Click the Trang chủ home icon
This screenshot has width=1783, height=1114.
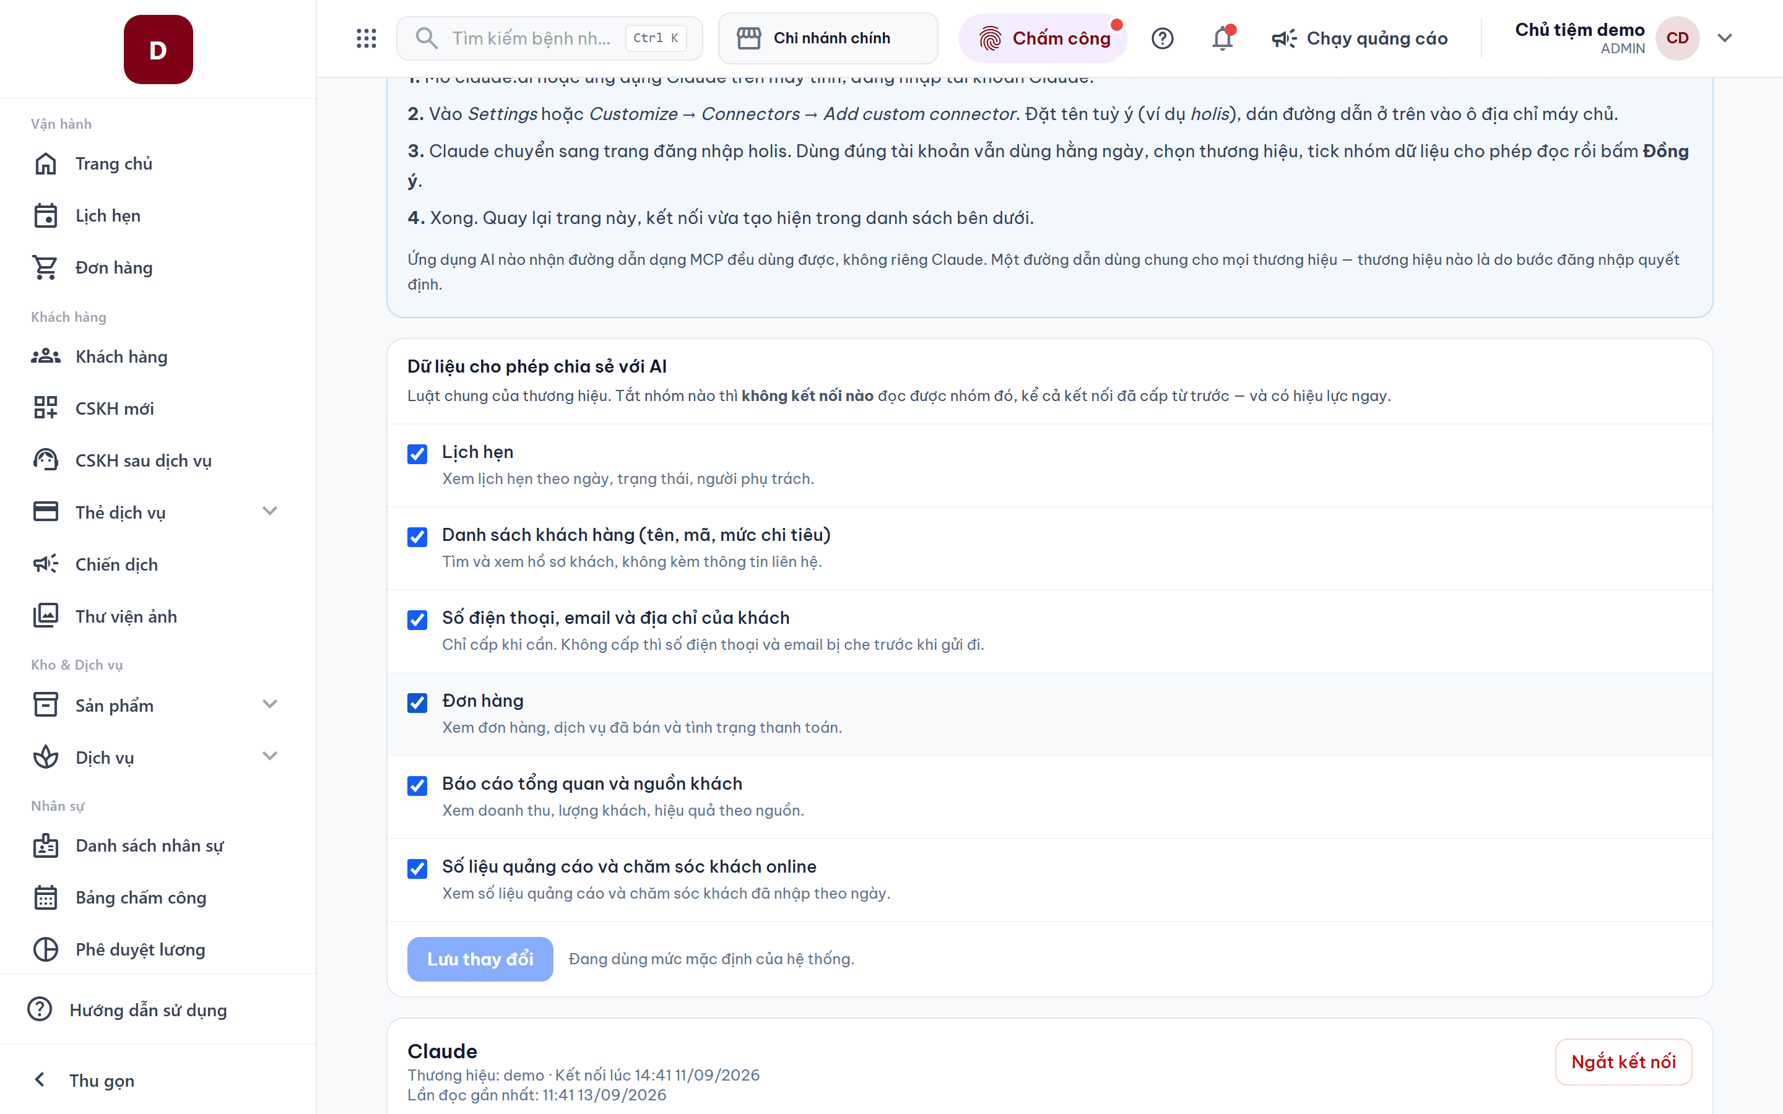(46, 163)
